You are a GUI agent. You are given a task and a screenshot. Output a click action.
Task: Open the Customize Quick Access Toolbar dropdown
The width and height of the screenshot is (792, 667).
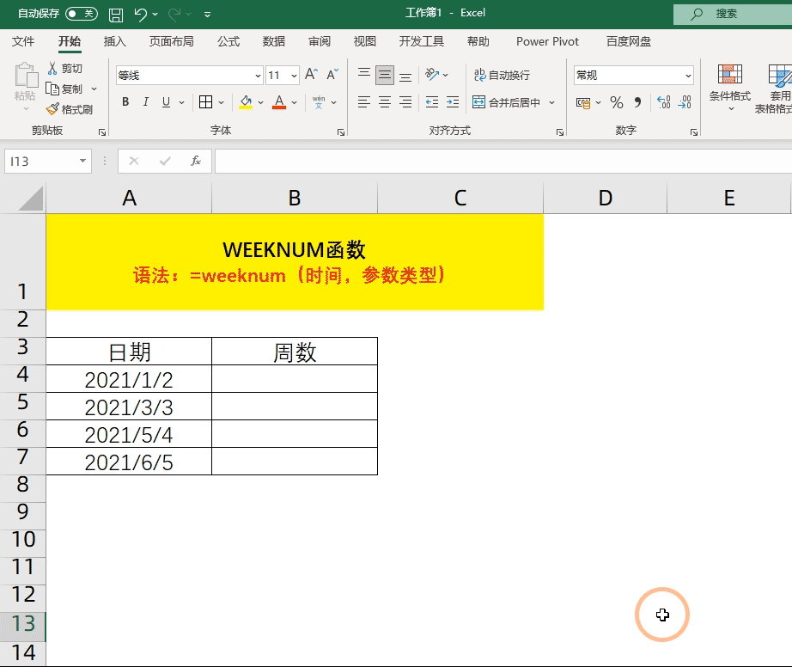(207, 15)
